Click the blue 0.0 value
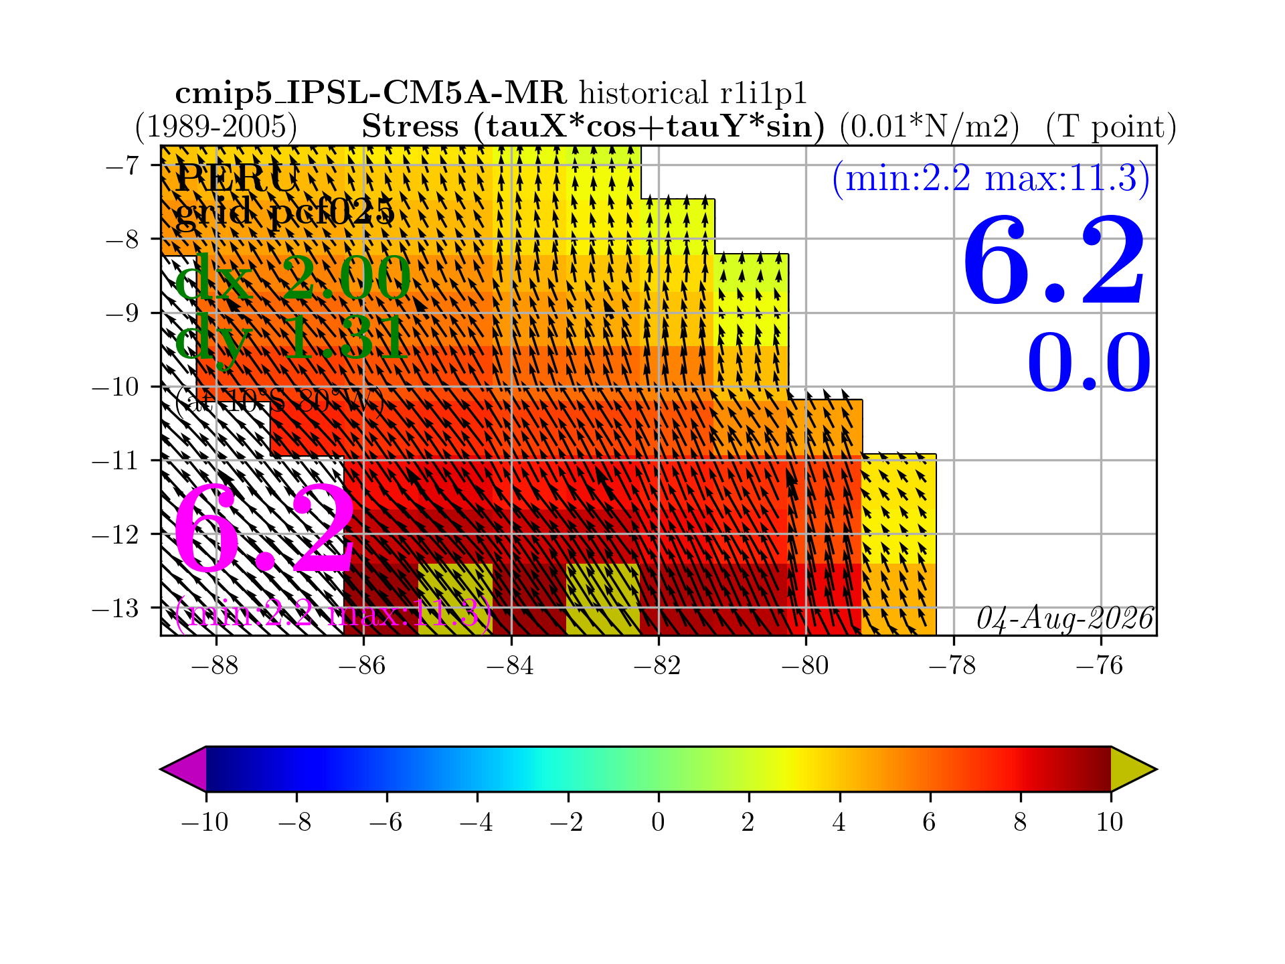This screenshot has width=1285, height=964. click(x=1090, y=363)
